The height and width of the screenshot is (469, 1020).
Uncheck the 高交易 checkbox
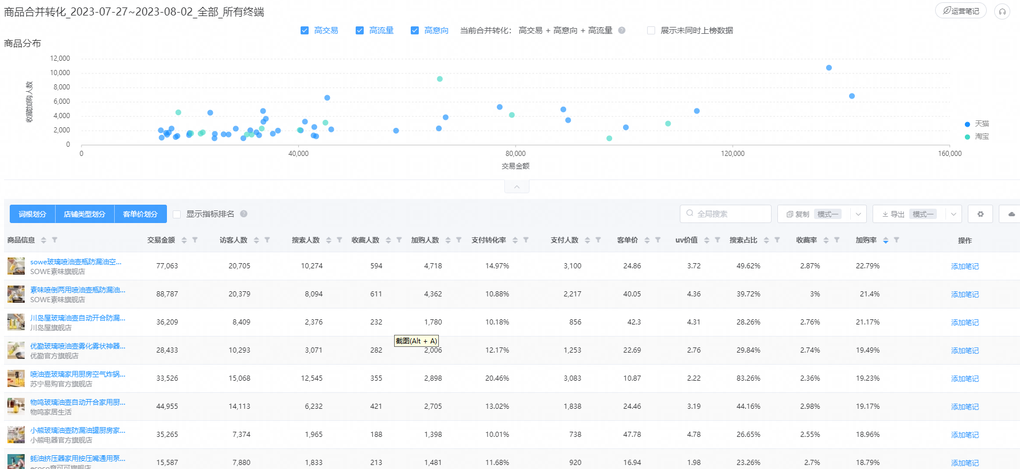305,30
